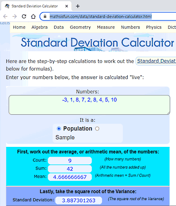The width and height of the screenshot is (176, 206).
Task: Click the tab's favicon
Action: click(7, 6)
